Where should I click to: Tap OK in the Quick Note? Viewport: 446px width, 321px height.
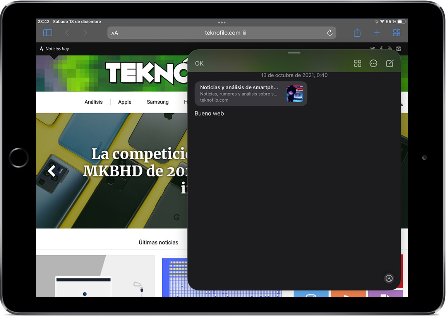pos(199,63)
